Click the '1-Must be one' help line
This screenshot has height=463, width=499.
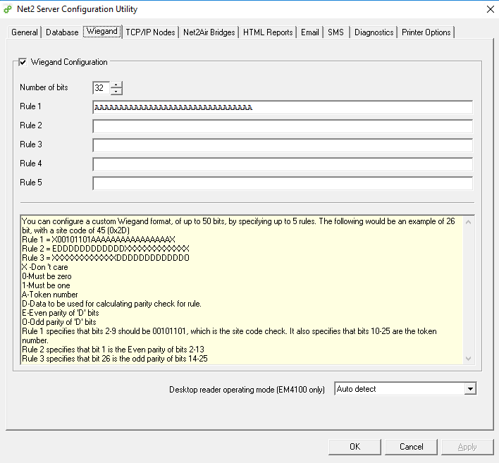pos(46,285)
